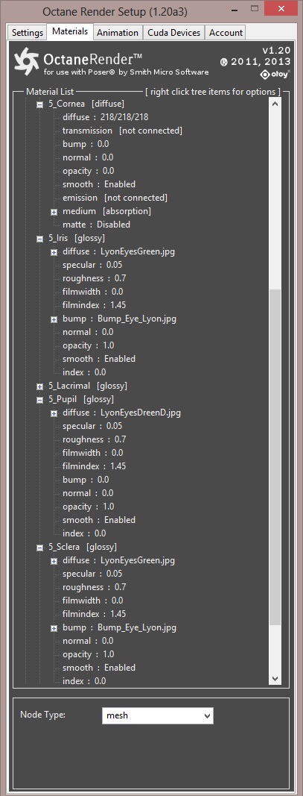Expand 5_Sclera diffuse LyonEyesGreen.jpg node

pyautogui.click(x=54, y=561)
